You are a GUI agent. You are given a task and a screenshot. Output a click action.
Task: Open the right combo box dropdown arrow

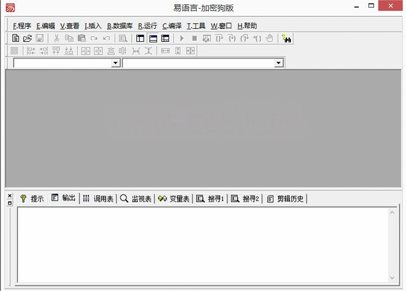pyautogui.click(x=279, y=63)
